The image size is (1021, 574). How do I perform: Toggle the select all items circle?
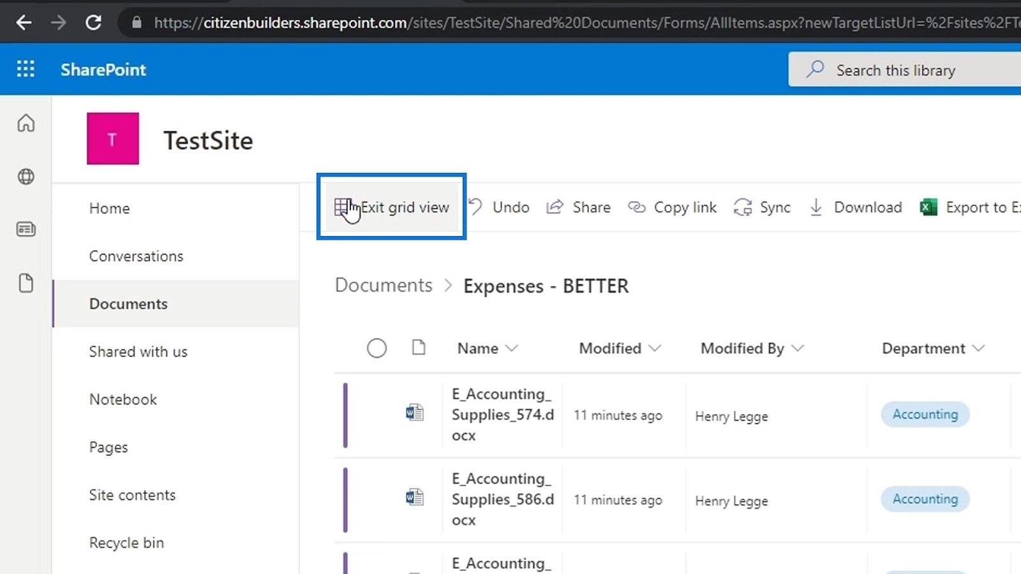click(376, 348)
